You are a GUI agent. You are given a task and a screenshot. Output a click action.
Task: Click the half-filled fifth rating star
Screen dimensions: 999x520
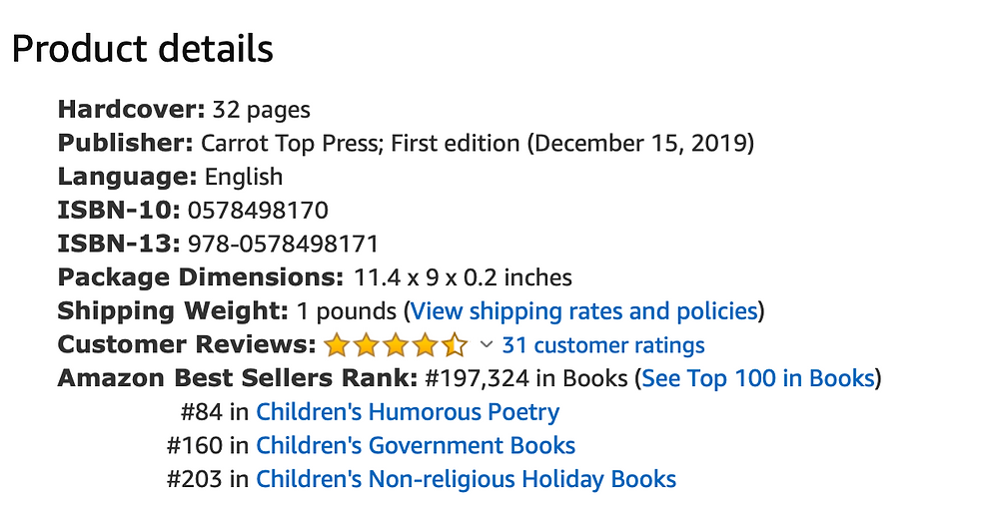point(455,345)
